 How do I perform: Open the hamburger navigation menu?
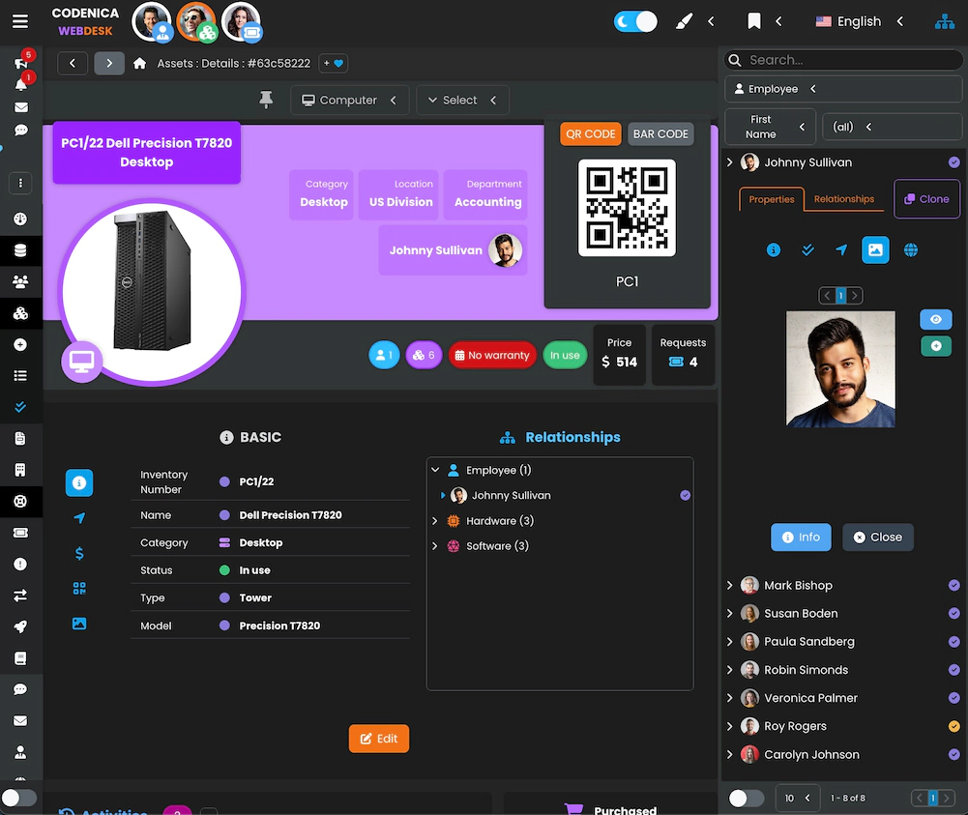20,21
